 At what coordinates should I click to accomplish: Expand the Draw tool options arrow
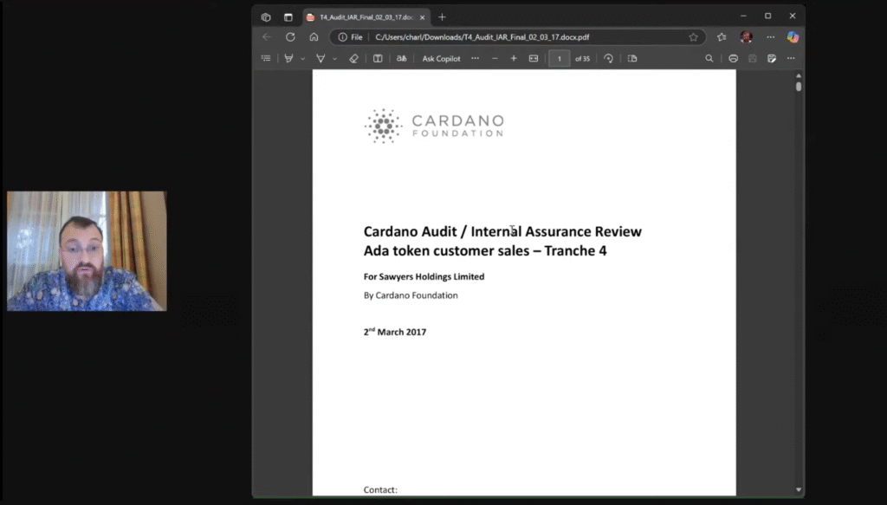coord(333,59)
